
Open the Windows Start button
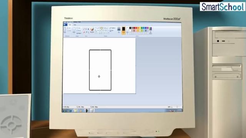(65, 111)
